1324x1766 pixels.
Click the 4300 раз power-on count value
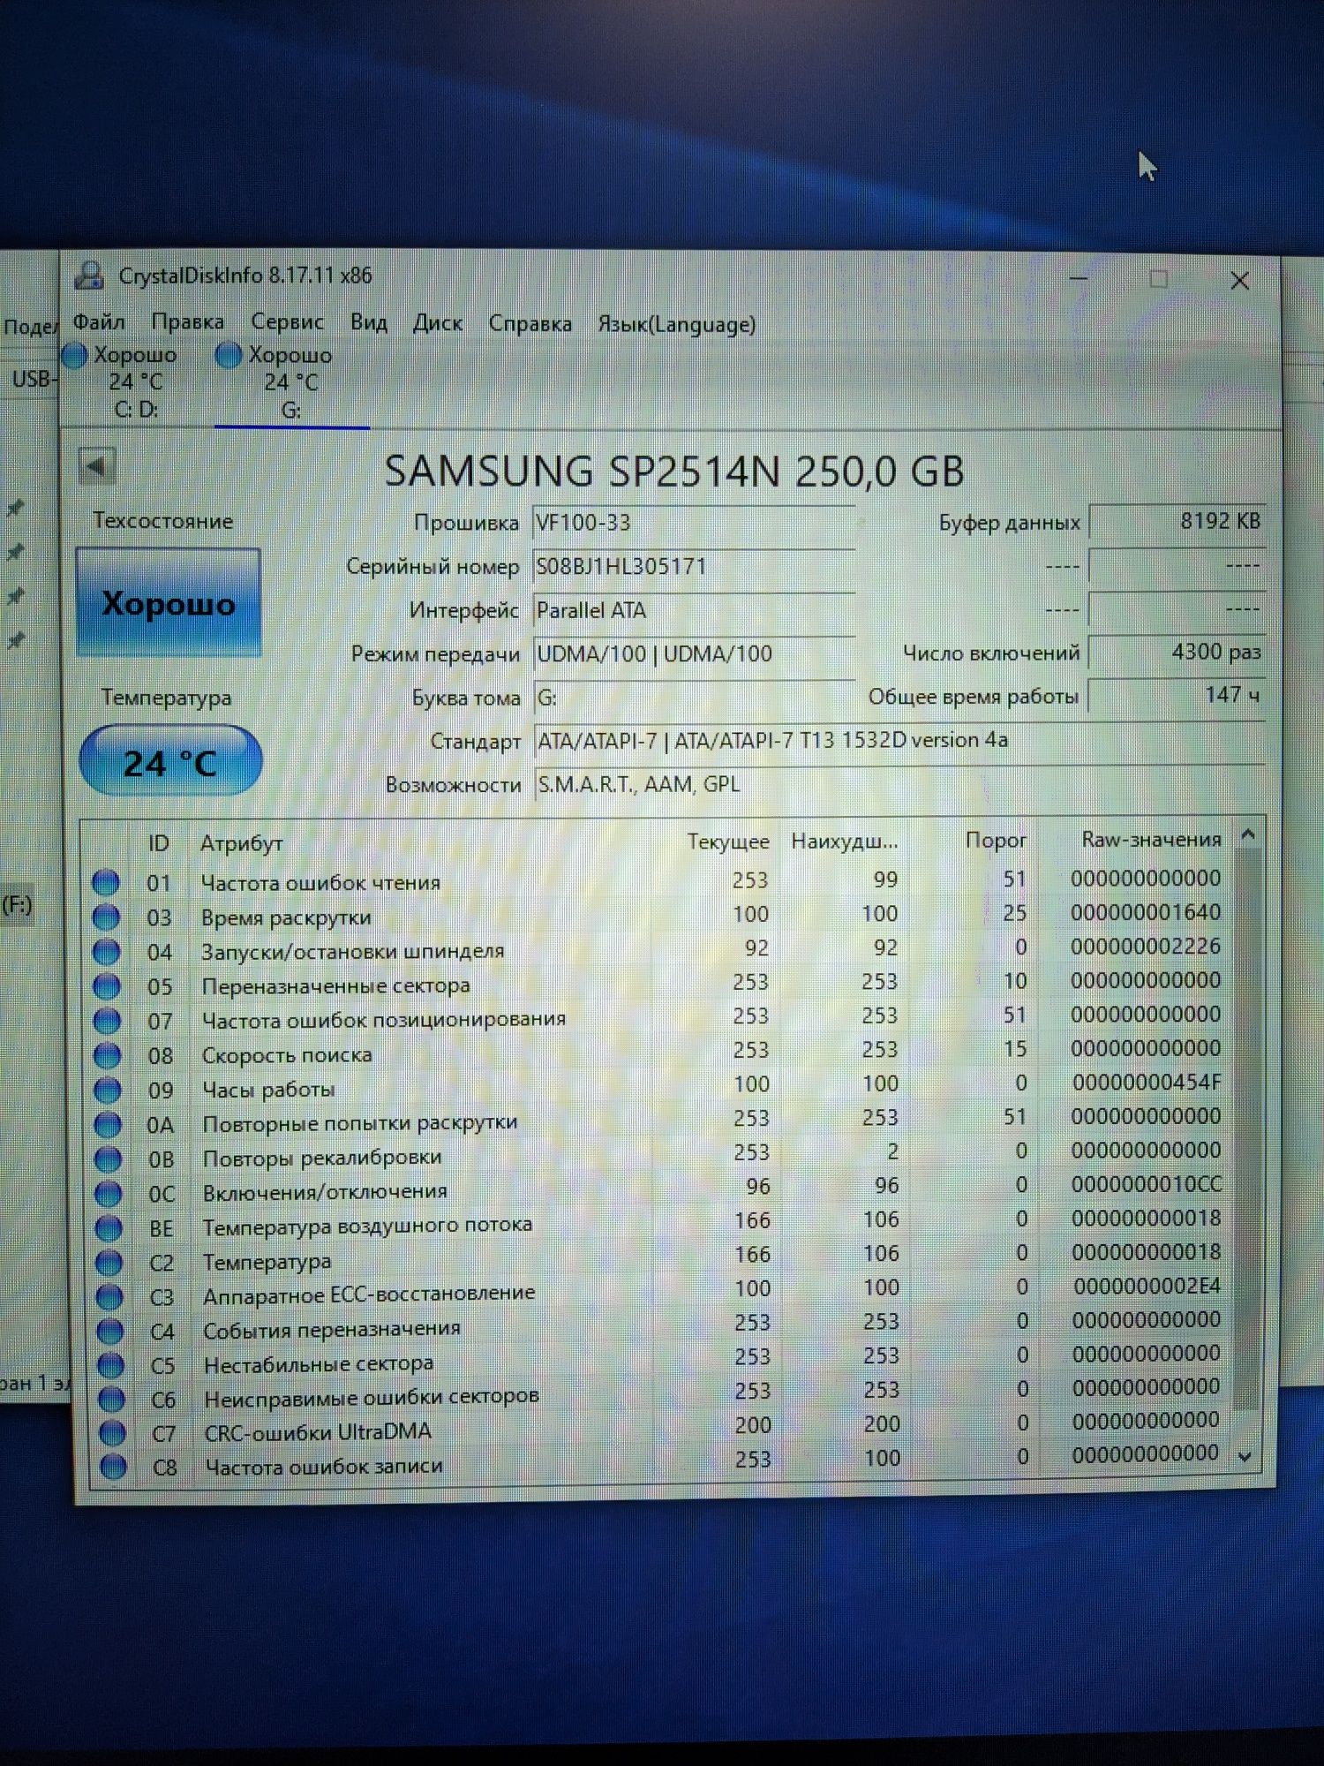(1177, 652)
